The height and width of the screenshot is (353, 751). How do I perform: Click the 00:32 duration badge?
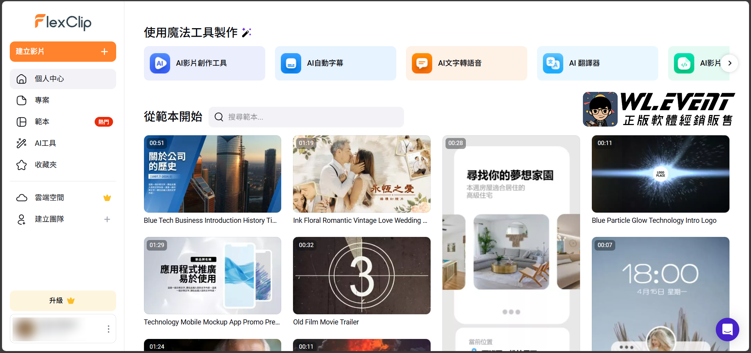(306, 245)
